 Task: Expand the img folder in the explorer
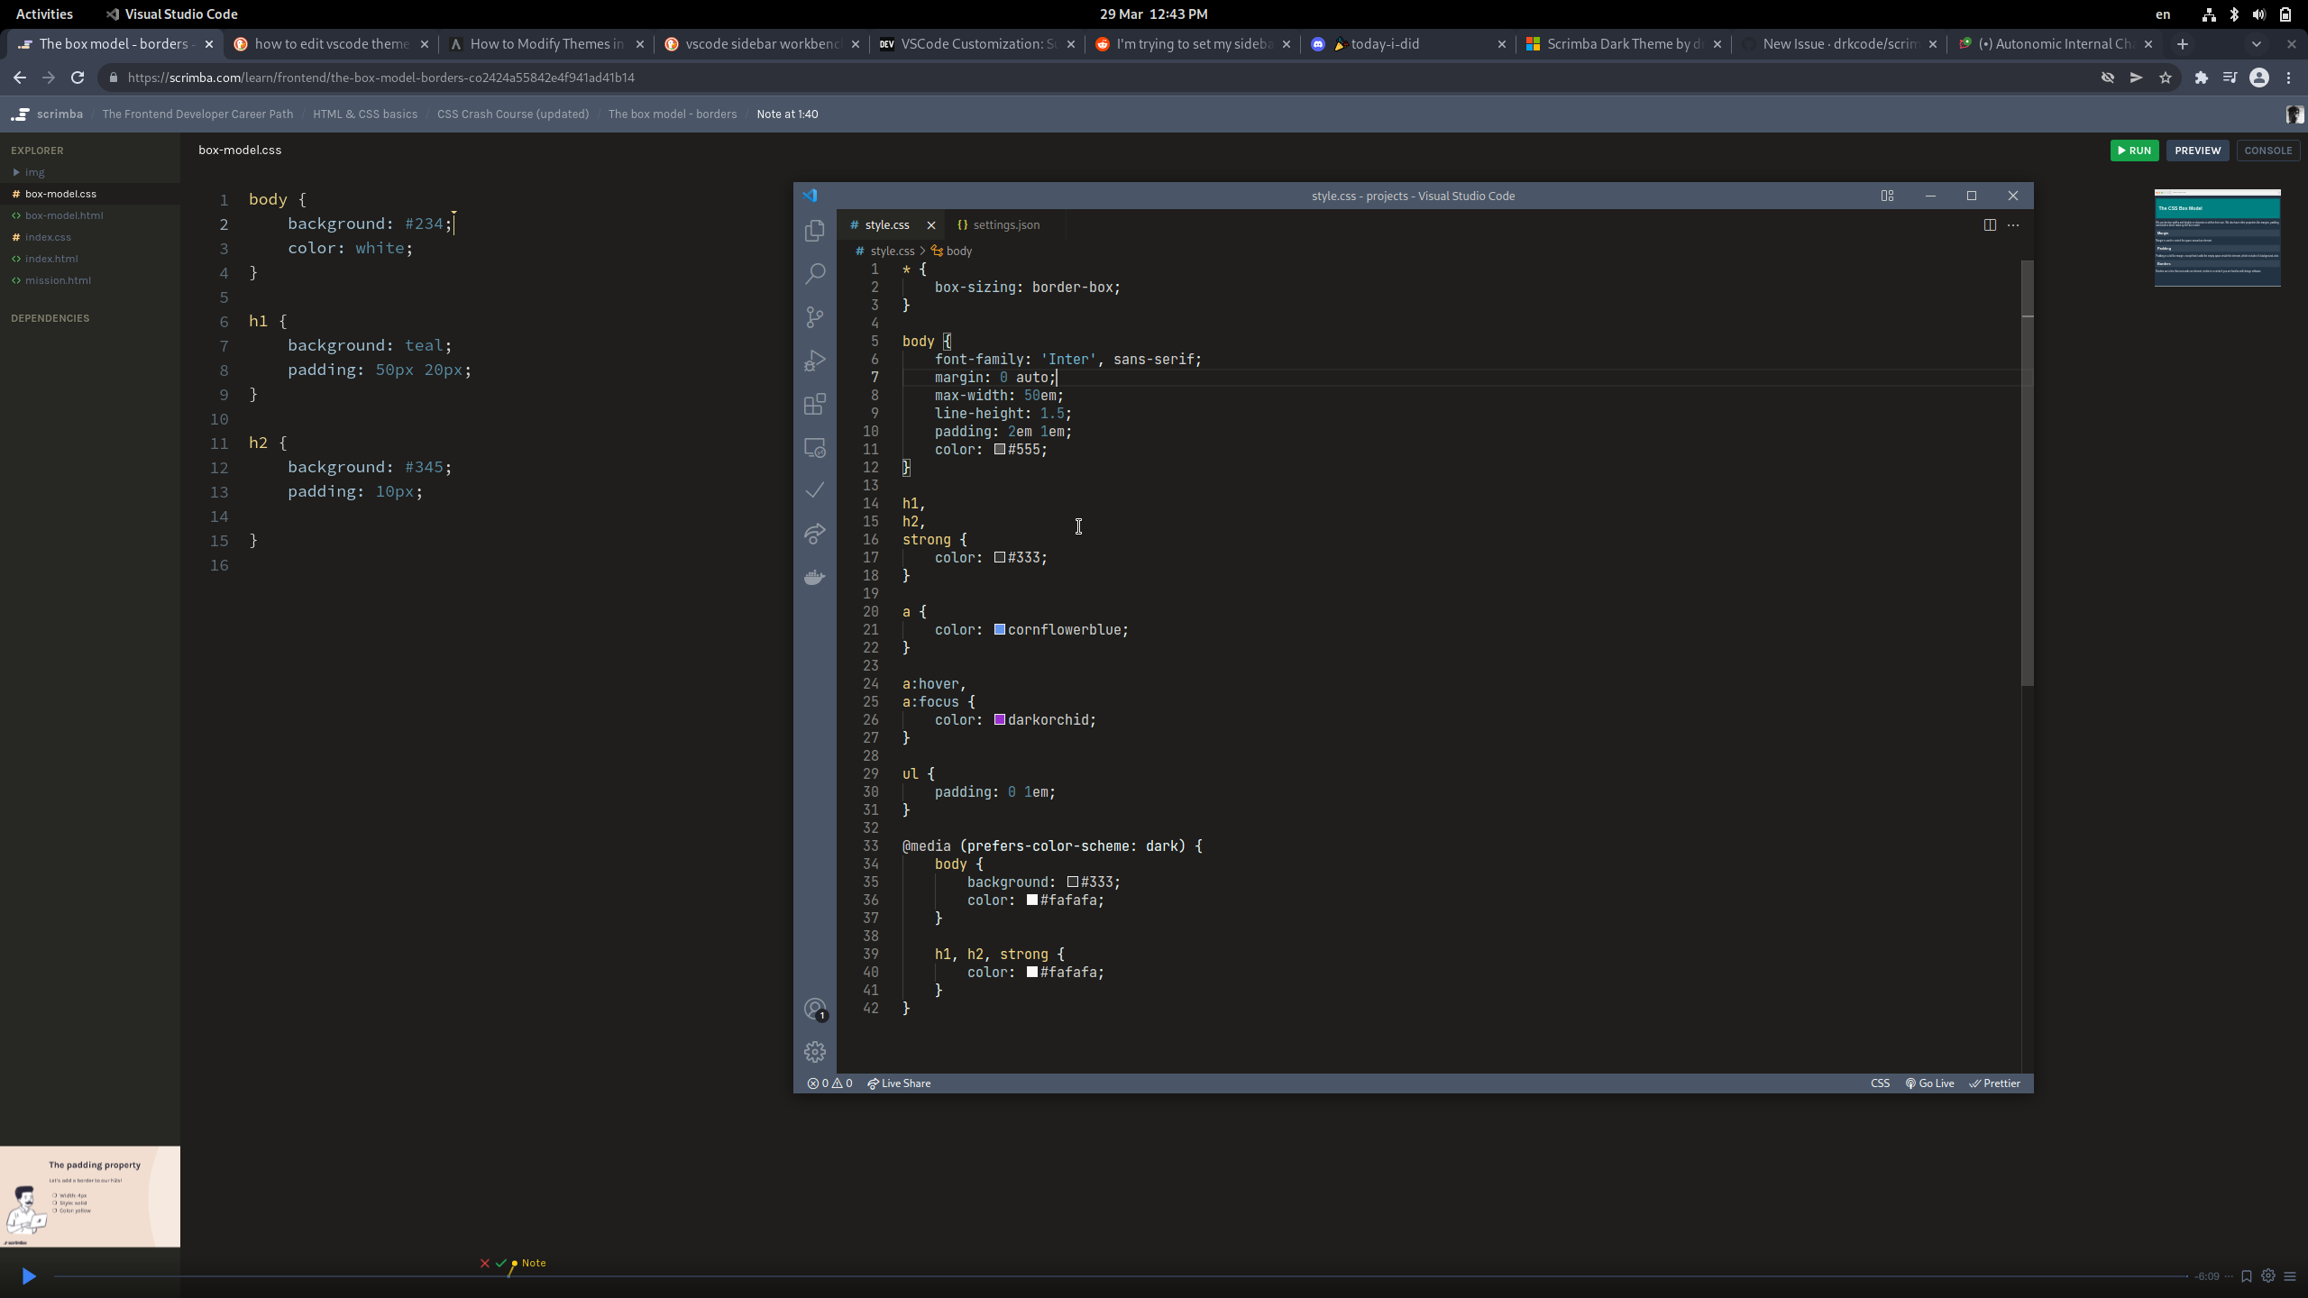pos(16,172)
